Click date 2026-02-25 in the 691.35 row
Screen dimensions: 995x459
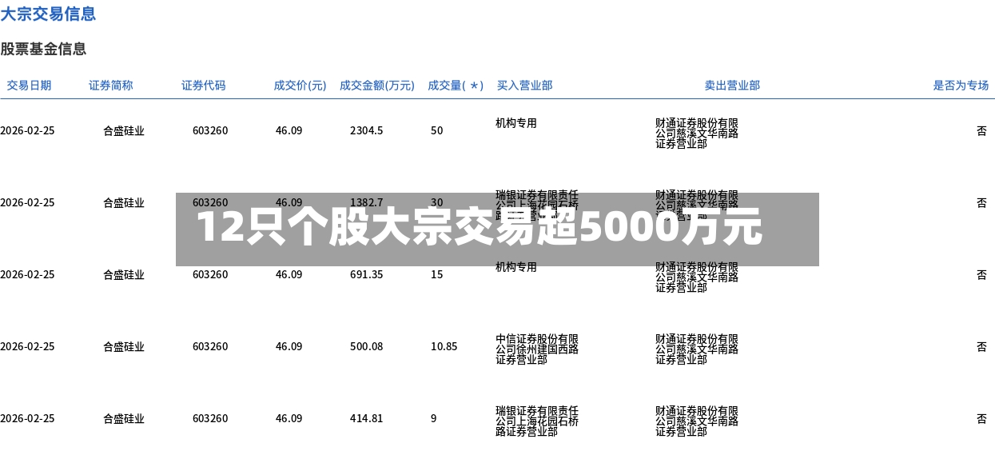coord(27,274)
